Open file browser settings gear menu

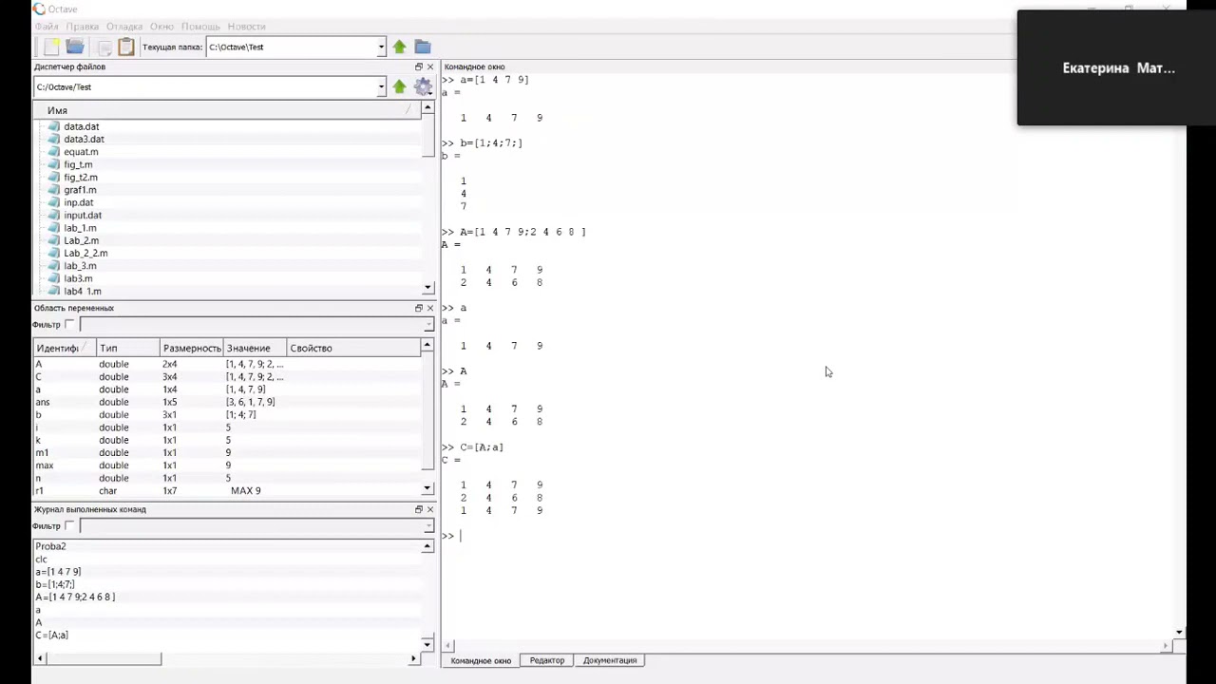(x=424, y=86)
